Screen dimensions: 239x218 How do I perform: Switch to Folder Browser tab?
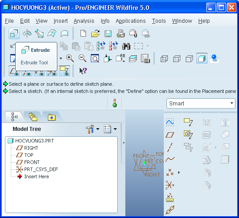click(33, 117)
